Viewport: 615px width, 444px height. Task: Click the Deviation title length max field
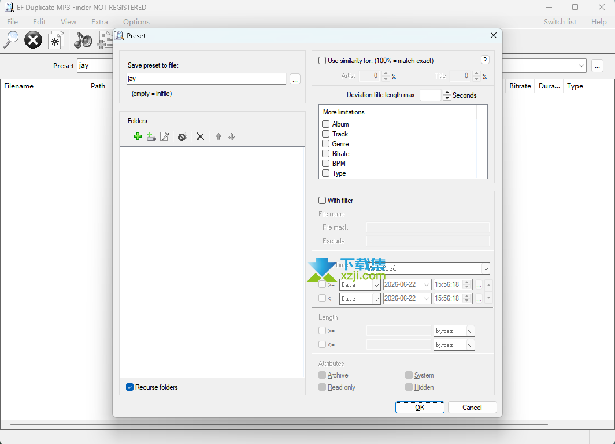[431, 95]
